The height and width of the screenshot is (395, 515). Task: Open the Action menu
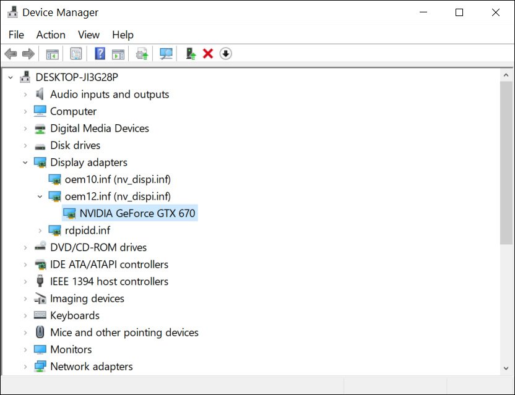51,35
